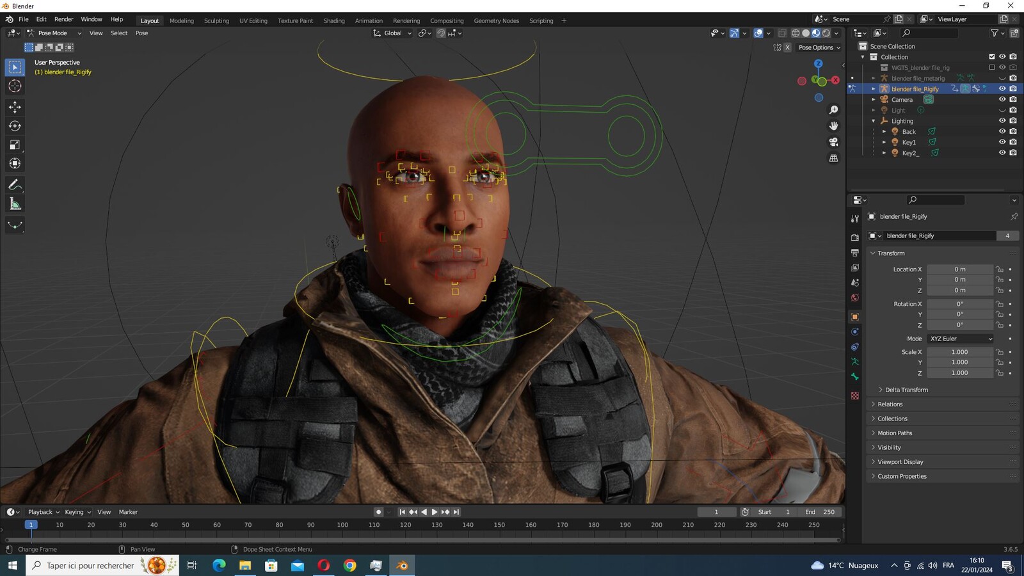Image resolution: width=1024 pixels, height=576 pixels.
Task: Open the Armature data properties tab
Action: pos(855,362)
